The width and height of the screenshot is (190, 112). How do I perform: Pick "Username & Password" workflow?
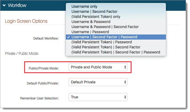click(91, 22)
